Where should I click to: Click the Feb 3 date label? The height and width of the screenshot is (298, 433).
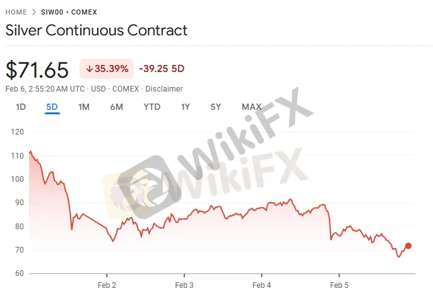point(184,284)
